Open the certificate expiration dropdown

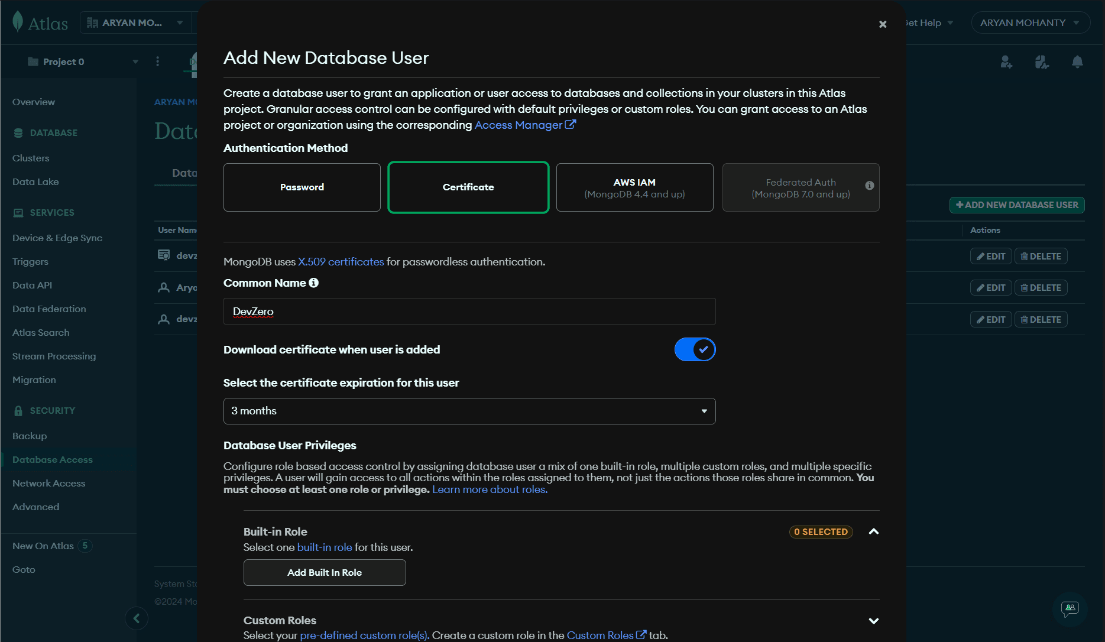coord(469,411)
